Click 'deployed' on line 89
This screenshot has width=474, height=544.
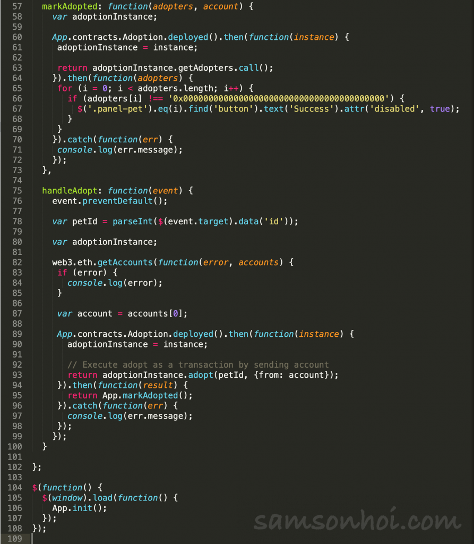tap(193, 334)
